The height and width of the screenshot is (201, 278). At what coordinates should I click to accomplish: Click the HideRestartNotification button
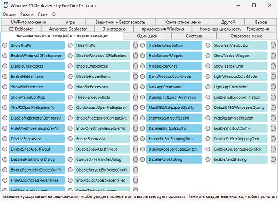240,118
